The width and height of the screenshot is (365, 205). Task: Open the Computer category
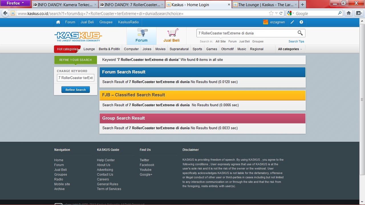[131, 49]
